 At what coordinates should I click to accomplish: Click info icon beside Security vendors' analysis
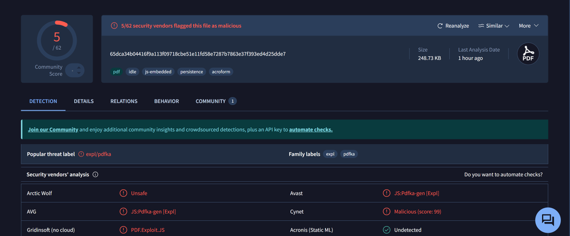[x=95, y=175]
